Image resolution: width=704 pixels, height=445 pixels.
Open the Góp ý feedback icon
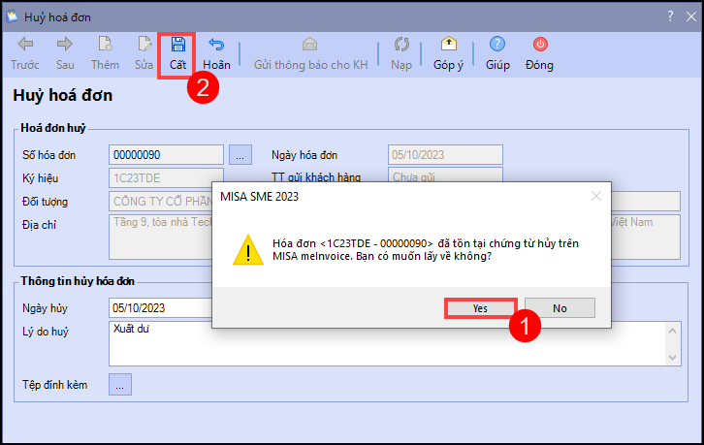[x=449, y=45]
